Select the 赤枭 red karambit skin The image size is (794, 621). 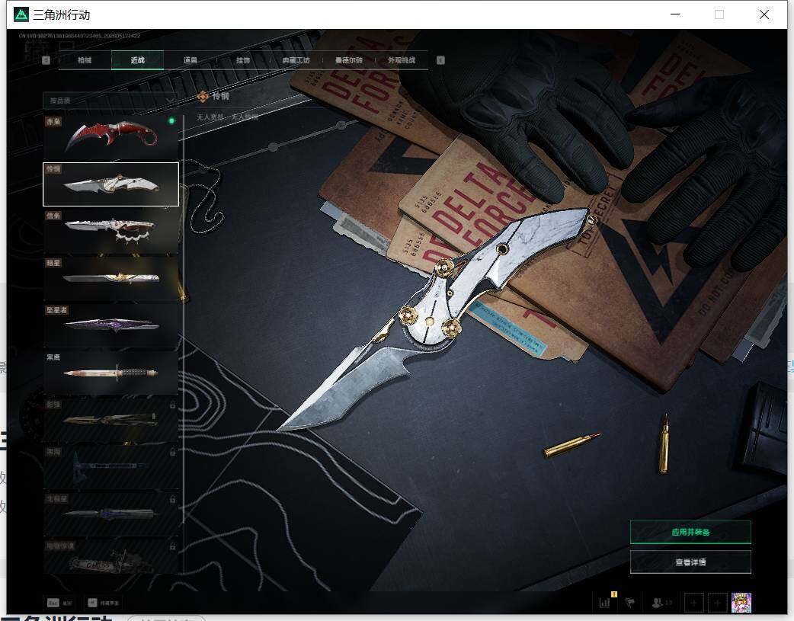[x=111, y=136]
